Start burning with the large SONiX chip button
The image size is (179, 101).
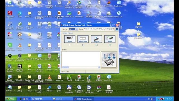coord(109,60)
